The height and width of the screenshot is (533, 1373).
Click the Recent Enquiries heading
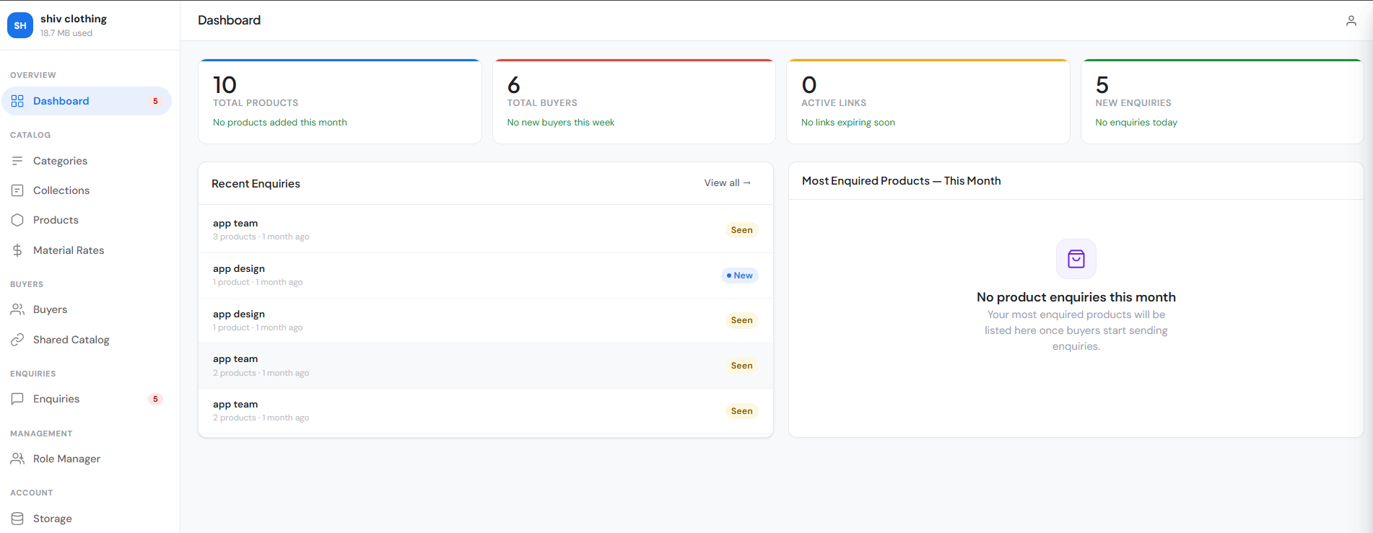coord(256,184)
